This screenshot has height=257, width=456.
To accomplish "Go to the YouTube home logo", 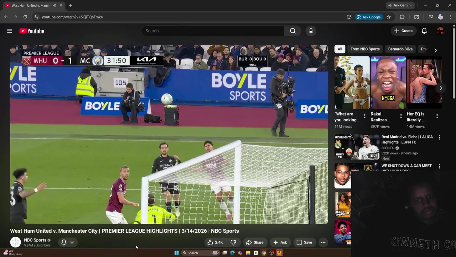I will coord(32,31).
